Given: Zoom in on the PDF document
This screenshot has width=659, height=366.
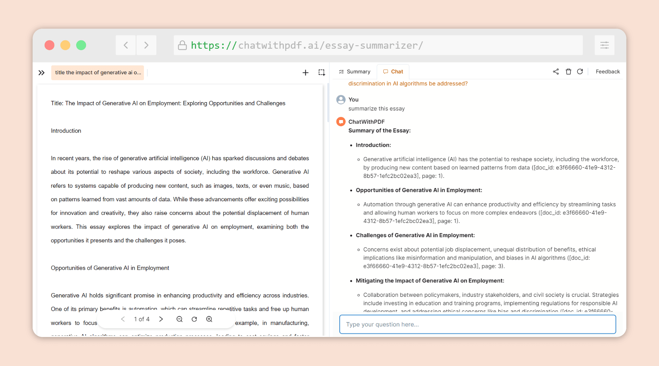Looking at the screenshot, I should [x=209, y=319].
